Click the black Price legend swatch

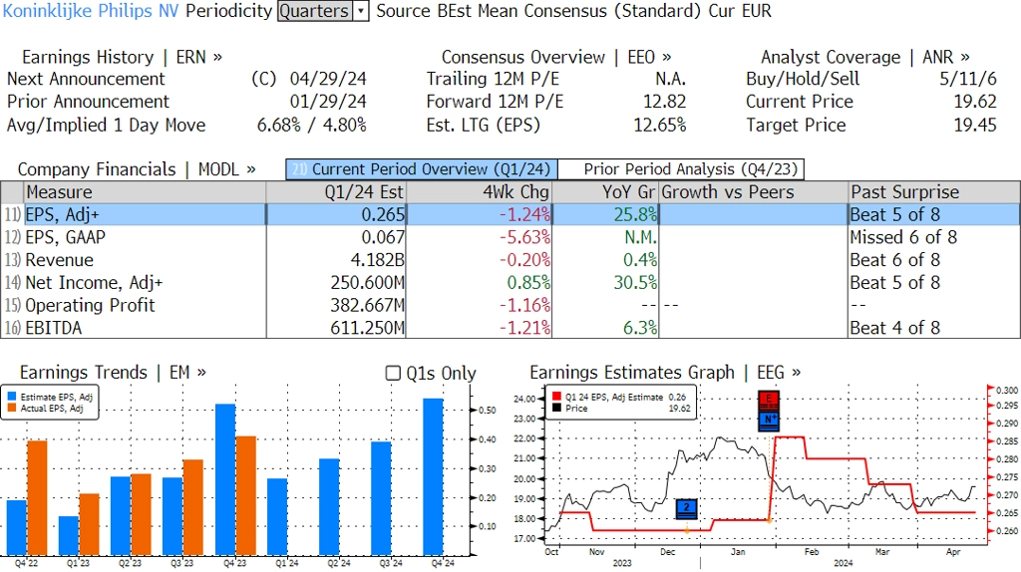point(556,408)
